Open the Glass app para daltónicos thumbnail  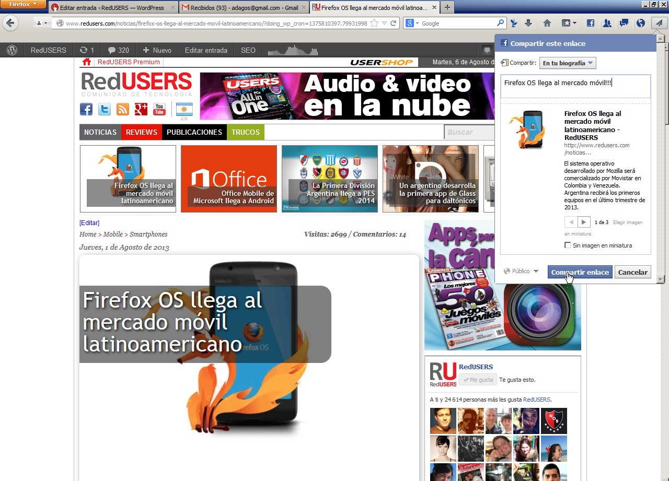(x=431, y=179)
